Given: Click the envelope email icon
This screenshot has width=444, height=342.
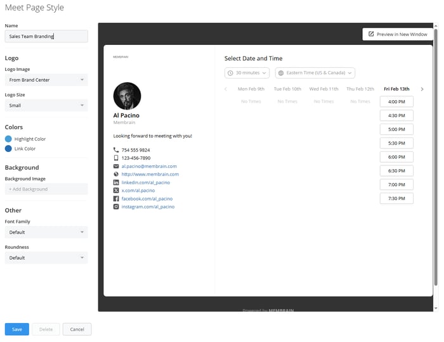Looking at the screenshot, I should pos(116,166).
